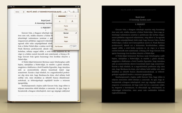This screenshot has width=182, height=113.
Task: Tap the I. FEJEZET chapter heading
Action: tap(45, 28)
